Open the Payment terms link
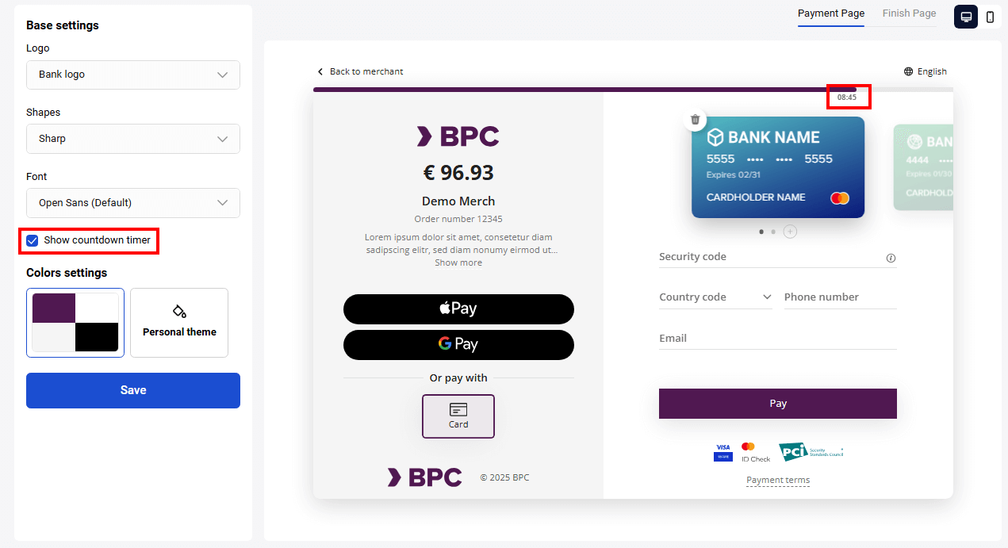1008x548 pixels. [x=778, y=480]
